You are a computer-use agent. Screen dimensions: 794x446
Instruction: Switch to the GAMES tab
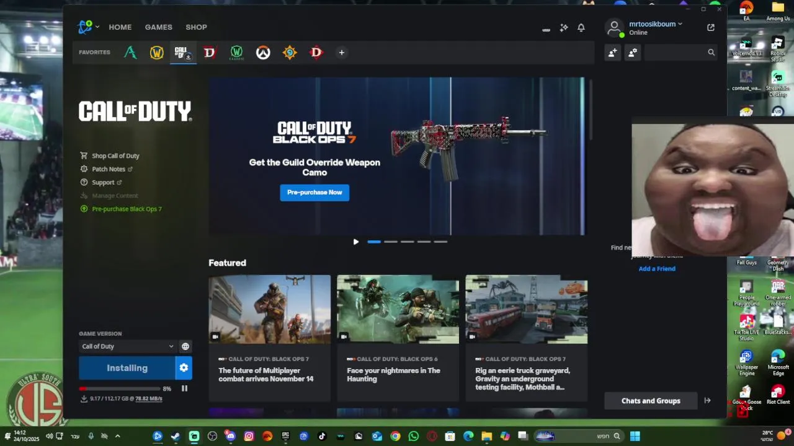tap(159, 27)
